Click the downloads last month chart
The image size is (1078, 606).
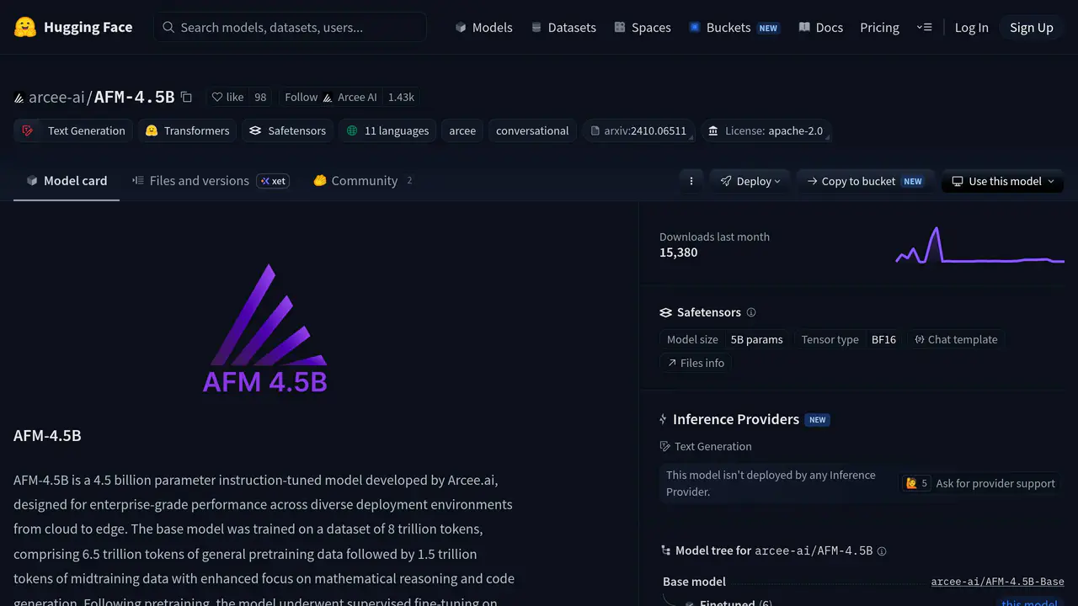pyautogui.click(x=979, y=244)
